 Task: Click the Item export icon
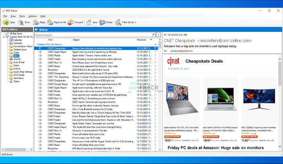[x=89, y=22]
